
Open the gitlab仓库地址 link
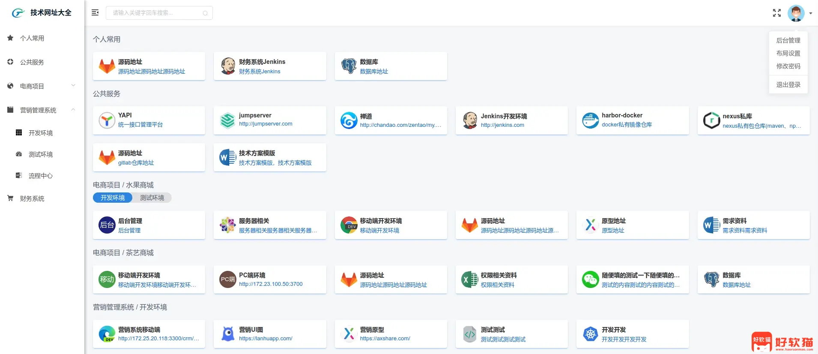(136, 163)
